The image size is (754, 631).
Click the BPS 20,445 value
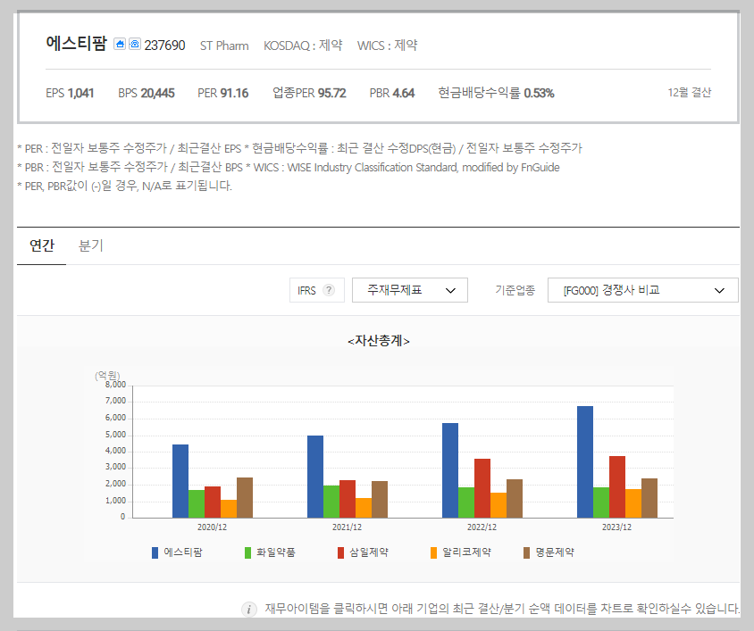[x=147, y=93]
